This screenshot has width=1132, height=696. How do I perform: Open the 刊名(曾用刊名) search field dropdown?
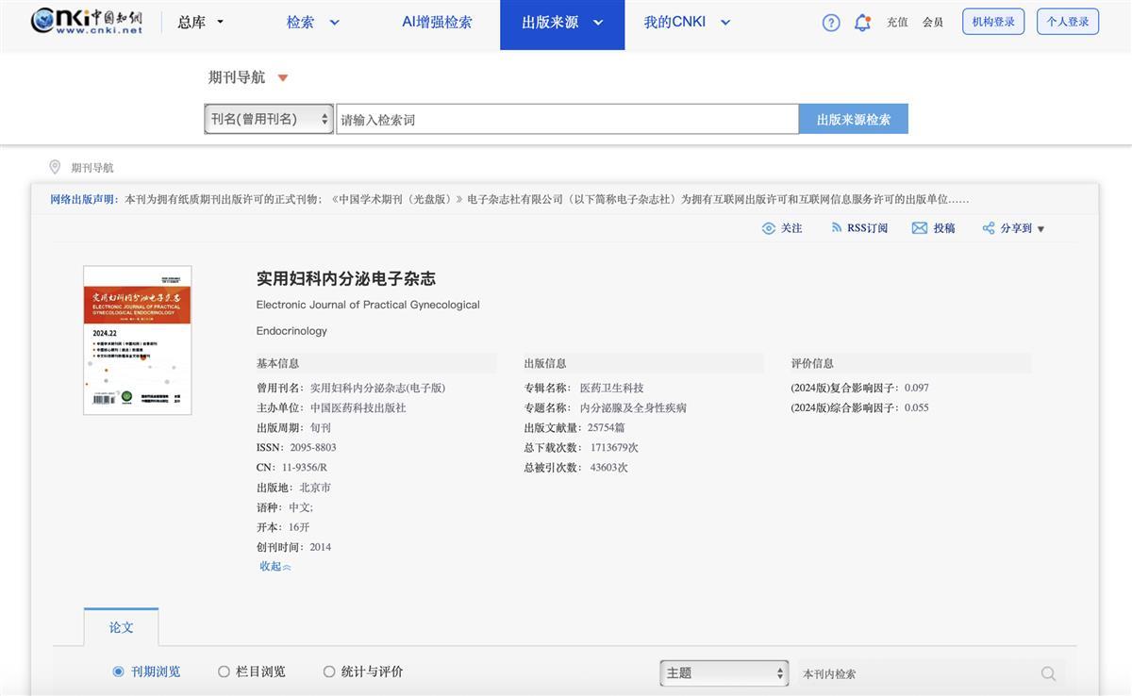pyautogui.click(x=269, y=119)
